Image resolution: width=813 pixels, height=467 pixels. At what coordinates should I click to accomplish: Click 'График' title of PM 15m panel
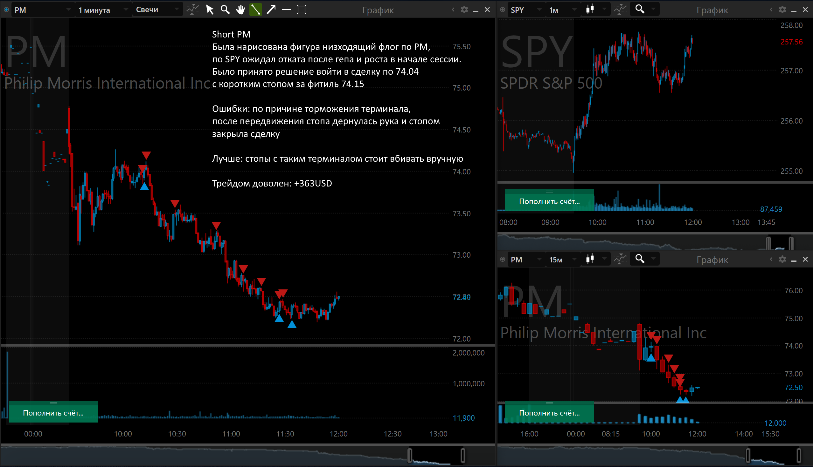tap(712, 260)
